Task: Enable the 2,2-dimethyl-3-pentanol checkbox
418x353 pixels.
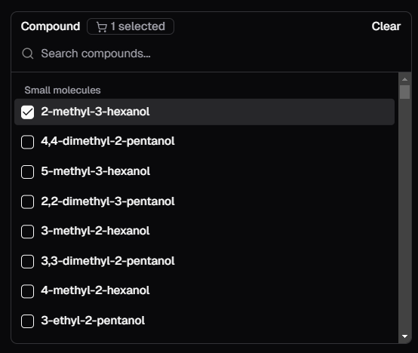Action: coord(27,201)
